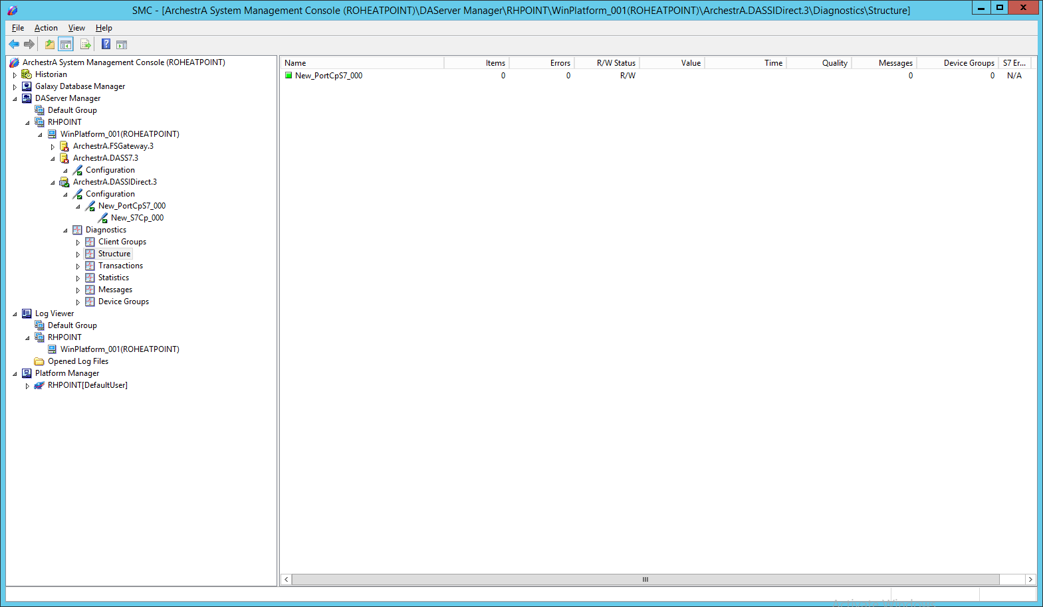
Task: Click the horizontal scrollbar right arrow
Action: tap(1030, 580)
